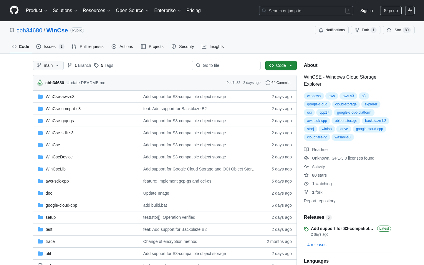Click the branch icon next to 1 Branch
The height and width of the screenshot is (265, 424).
[70, 65]
